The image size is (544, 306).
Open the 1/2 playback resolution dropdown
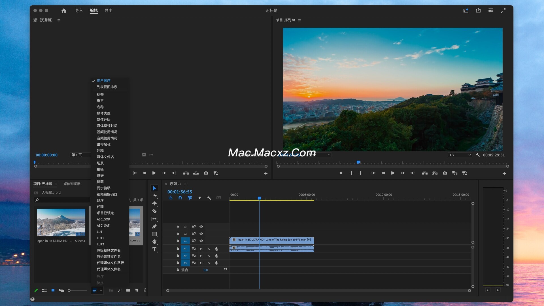pos(460,155)
